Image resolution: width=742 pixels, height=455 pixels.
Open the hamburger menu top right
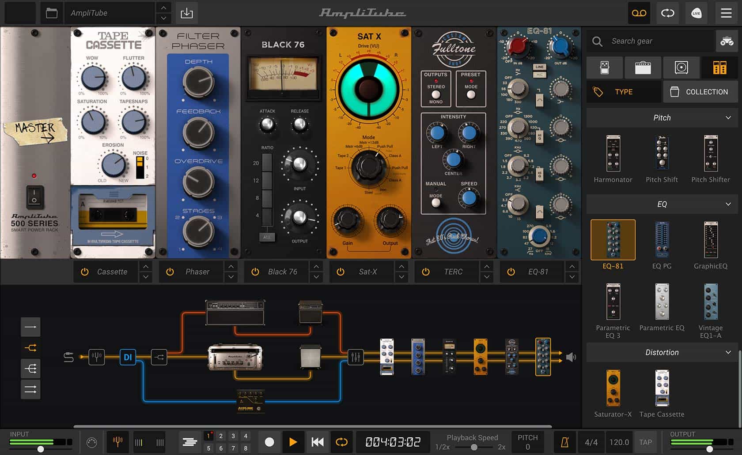coord(726,13)
